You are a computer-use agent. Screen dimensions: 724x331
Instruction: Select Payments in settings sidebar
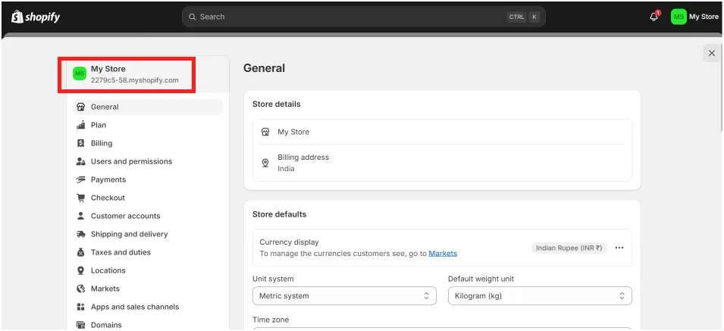coord(148,180)
